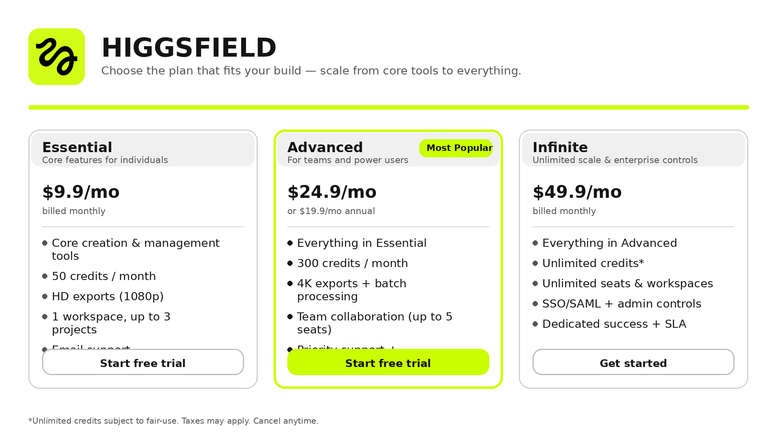Click the "or $19.9/mo annual" billing note
The width and height of the screenshot is (777, 437).
click(331, 211)
